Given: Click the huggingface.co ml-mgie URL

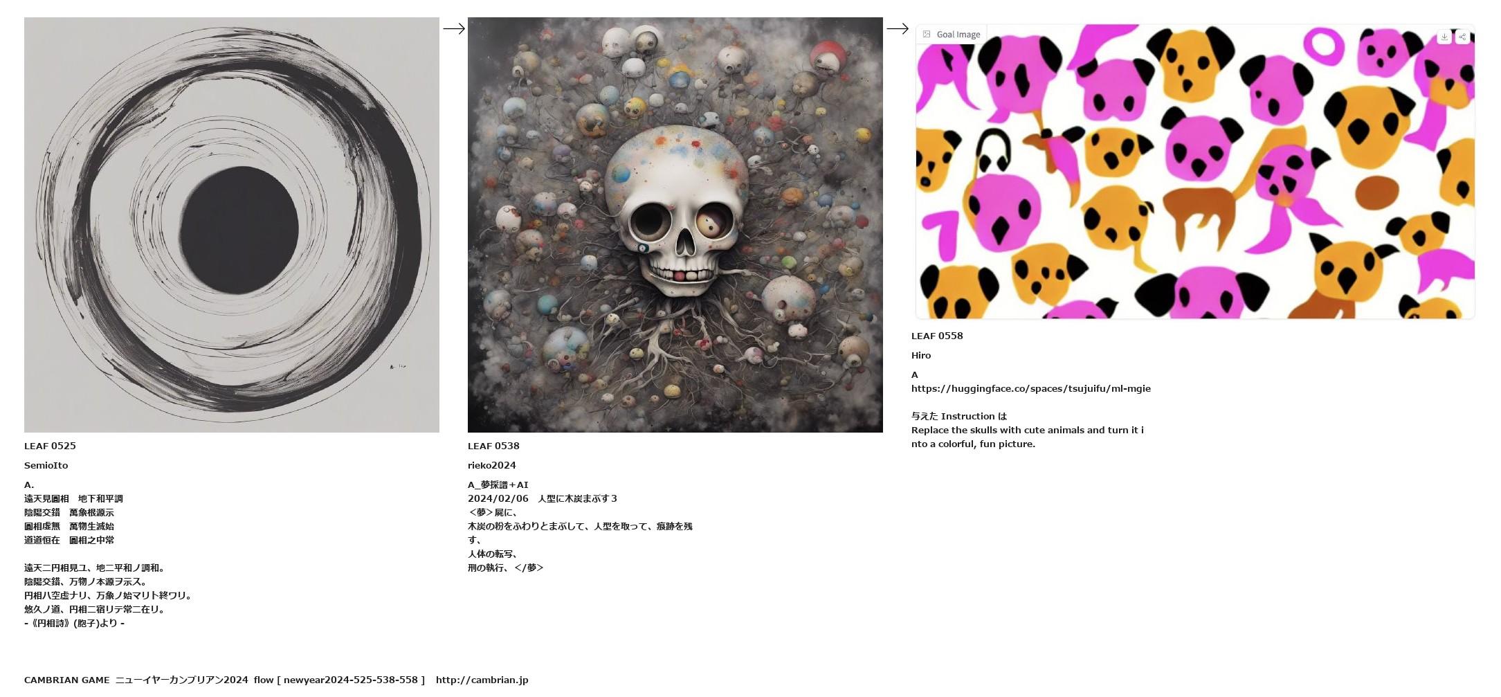Looking at the screenshot, I should pos(1031,388).
